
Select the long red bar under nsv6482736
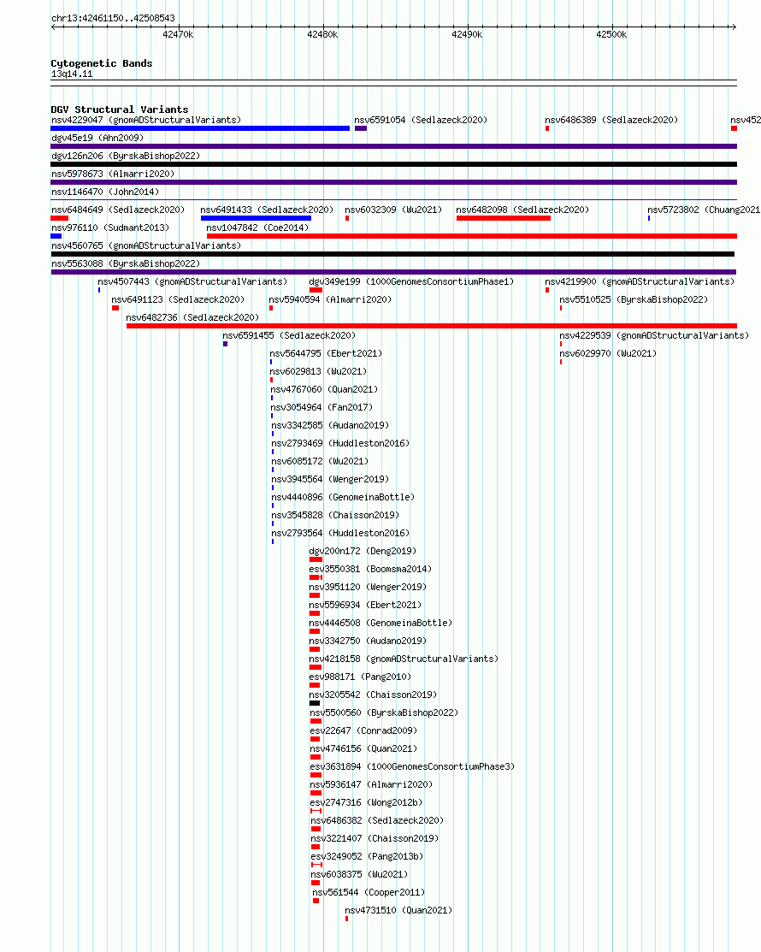(432, 326)
